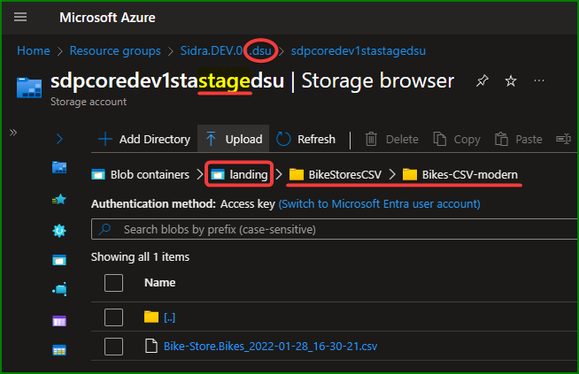Click the Refresh toolbar button

pos(306,139)
